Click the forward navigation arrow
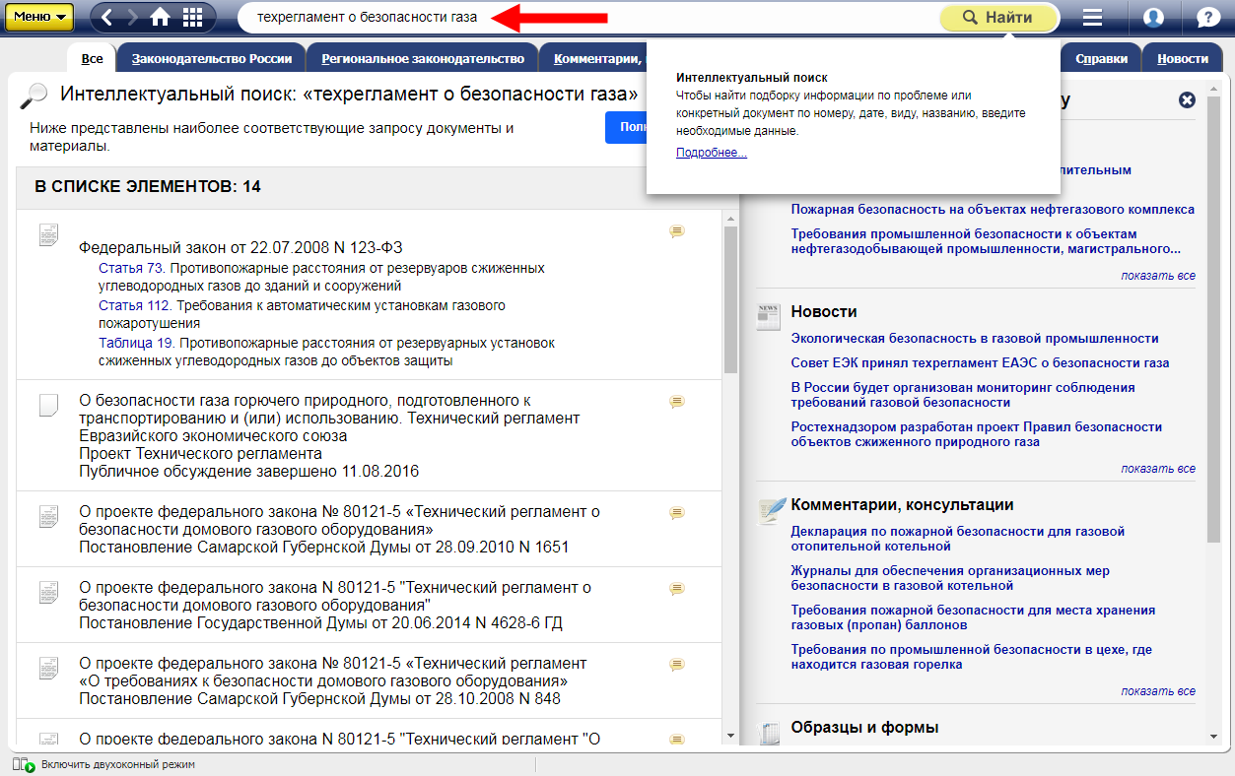 click(x=133, y=18)
